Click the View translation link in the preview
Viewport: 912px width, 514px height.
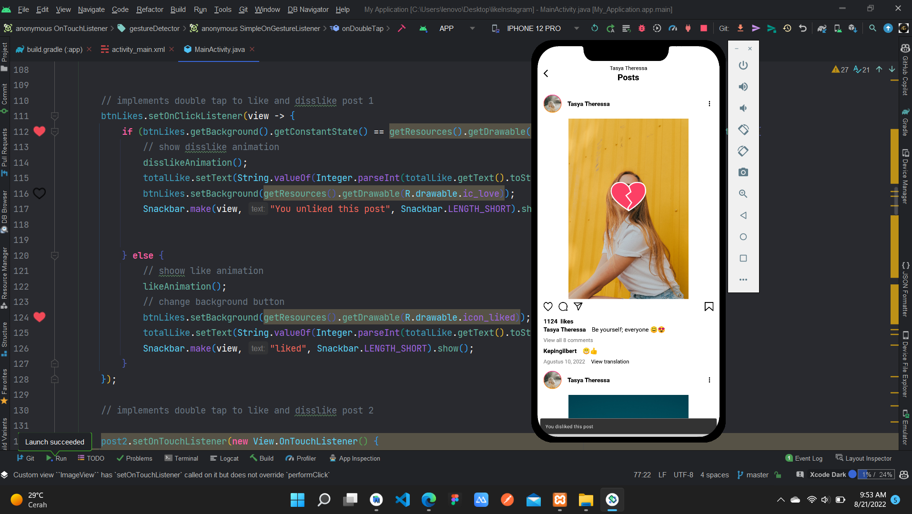point(610,362)
